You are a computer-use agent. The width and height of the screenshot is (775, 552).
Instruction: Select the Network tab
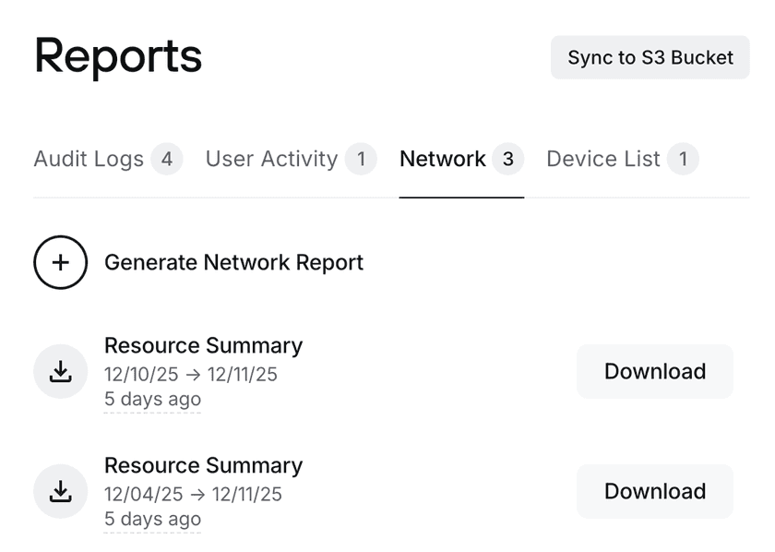point(443,159)
